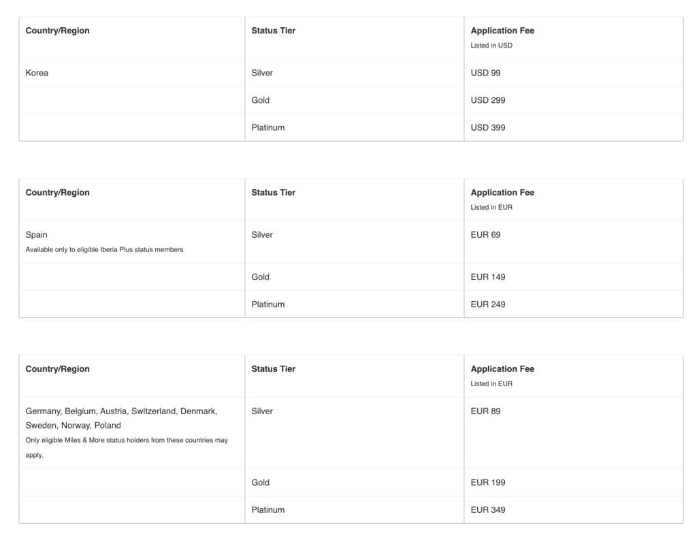Click the USD 299 Gold fee

(x=487, y=100)
